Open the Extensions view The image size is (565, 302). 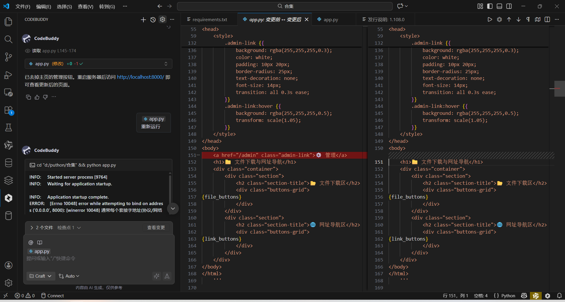pyautogui.click(x=8, y=110)
